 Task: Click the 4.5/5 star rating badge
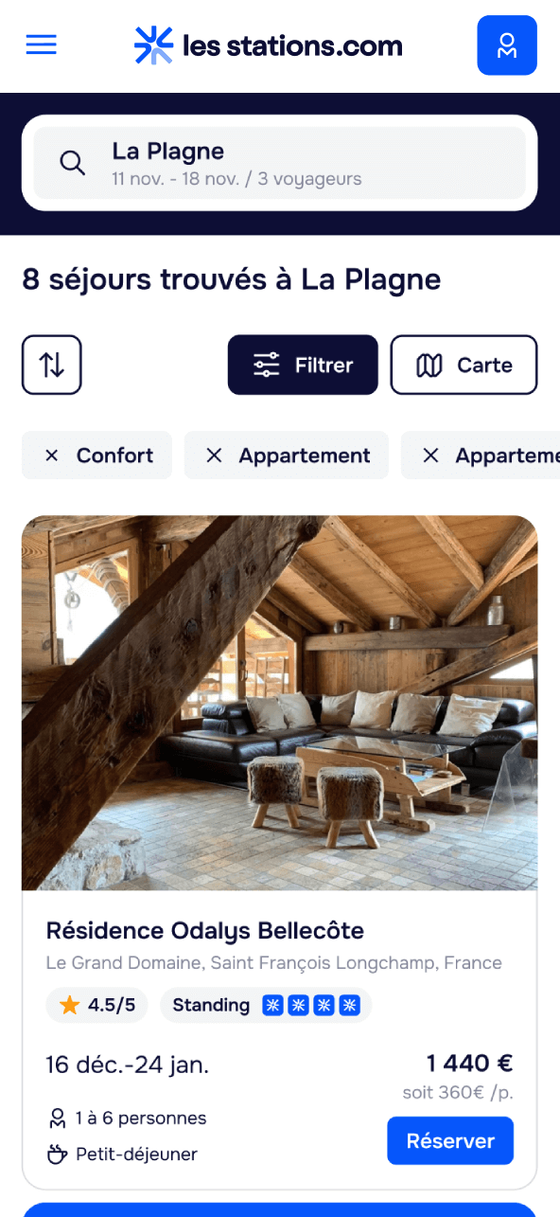(x=96, y=1006)
